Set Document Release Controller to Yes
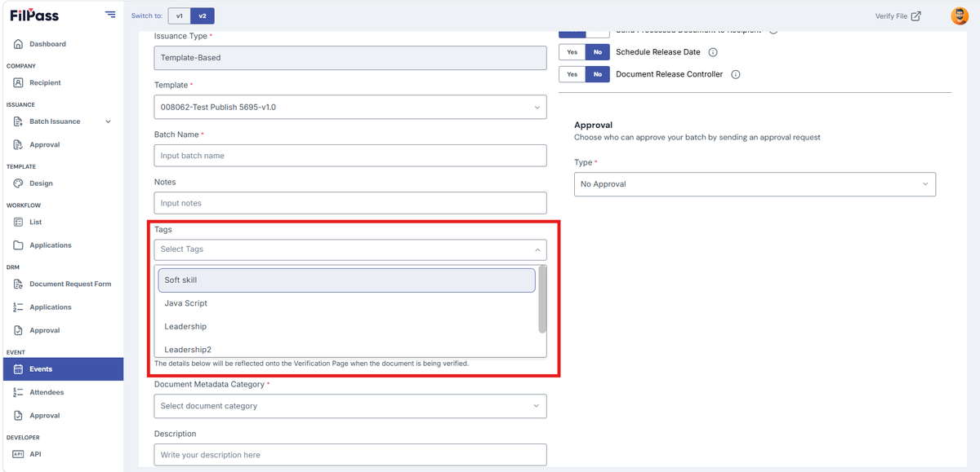This screenshot has width=980, height=472. point(572,74)
